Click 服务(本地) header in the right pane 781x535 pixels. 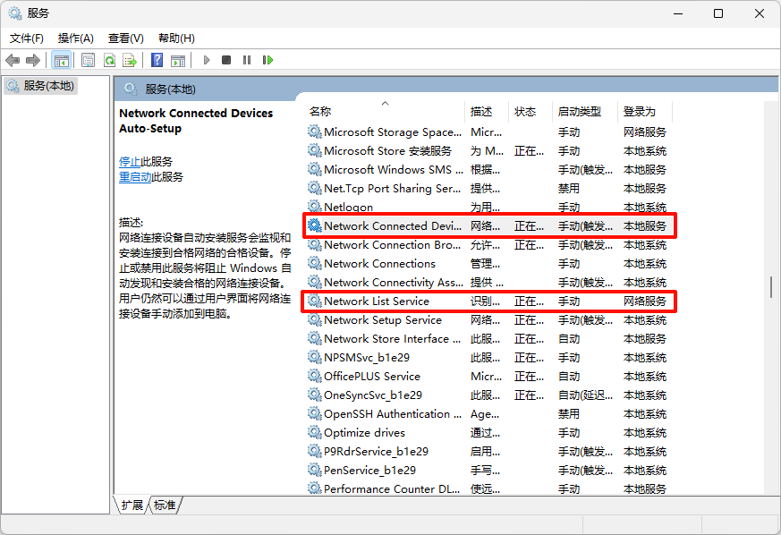pos(170,89)
